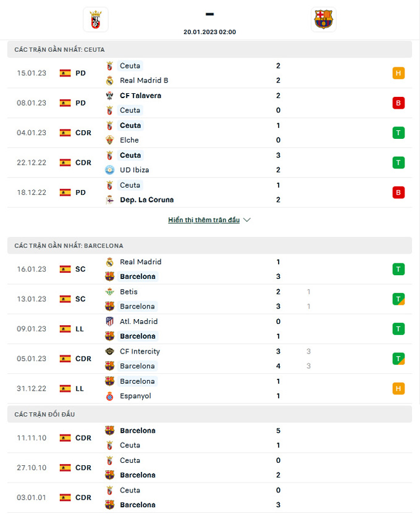Viewport: 420px width, 514px height.
Task: Click the Real Madrid B team logo
Action: click(x=109, y=80)
